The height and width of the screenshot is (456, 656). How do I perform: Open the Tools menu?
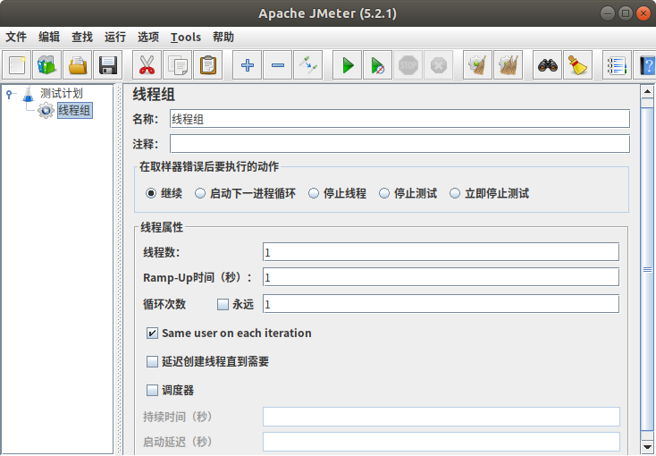[x=186, y=37]
